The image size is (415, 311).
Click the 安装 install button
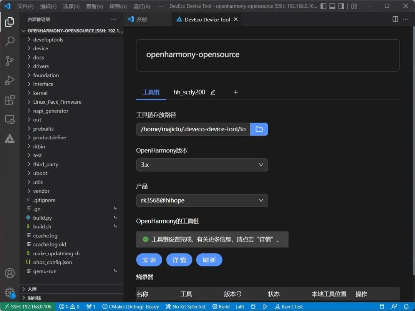click(149, 260)
